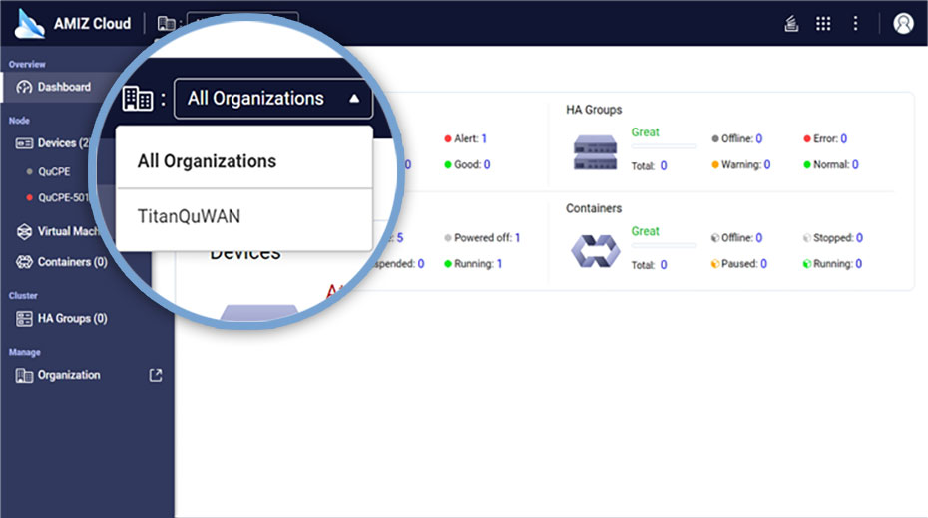Open the apps grid icon
The image size is (928, 518).
(823, 23)
